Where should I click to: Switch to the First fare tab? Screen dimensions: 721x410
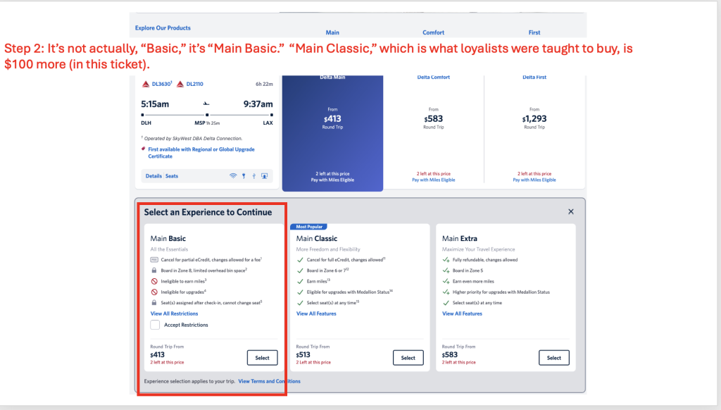[x=534, y=32]
